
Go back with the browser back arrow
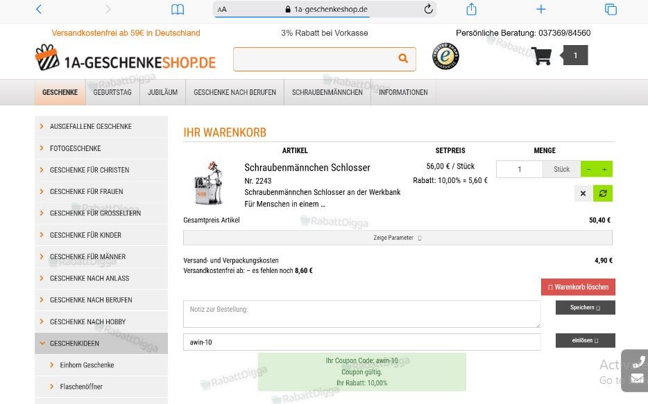(39, 9)
